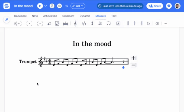Click the round instrument icon left of tabs
Screen dimensions: 184x112
[x=7, y=19]
